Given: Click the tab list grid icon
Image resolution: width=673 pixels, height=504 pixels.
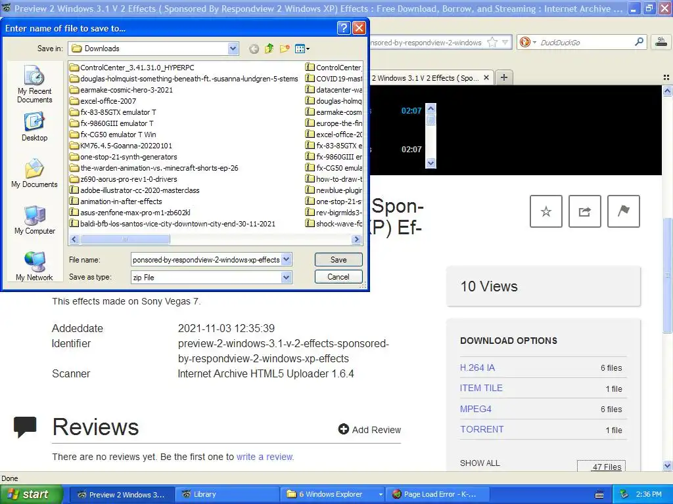Looking at the screenshot, I should (x=666, y=77).
